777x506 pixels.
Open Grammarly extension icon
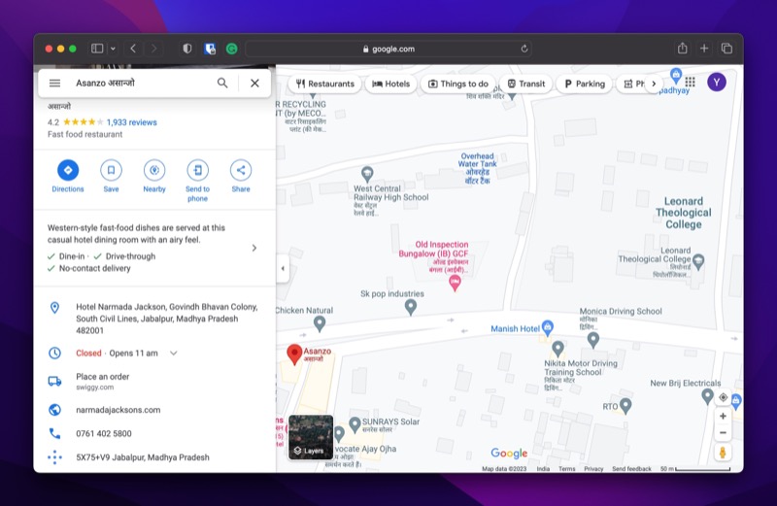231,49
